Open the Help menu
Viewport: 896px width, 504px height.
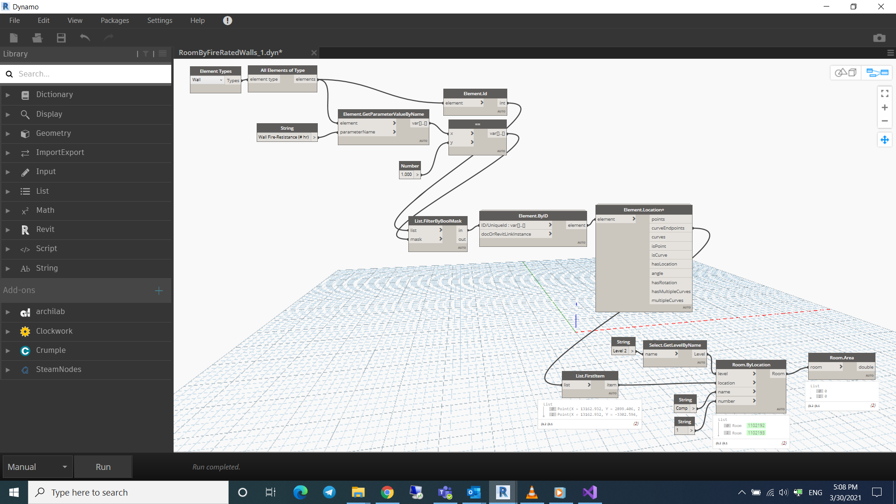(197, 21)
